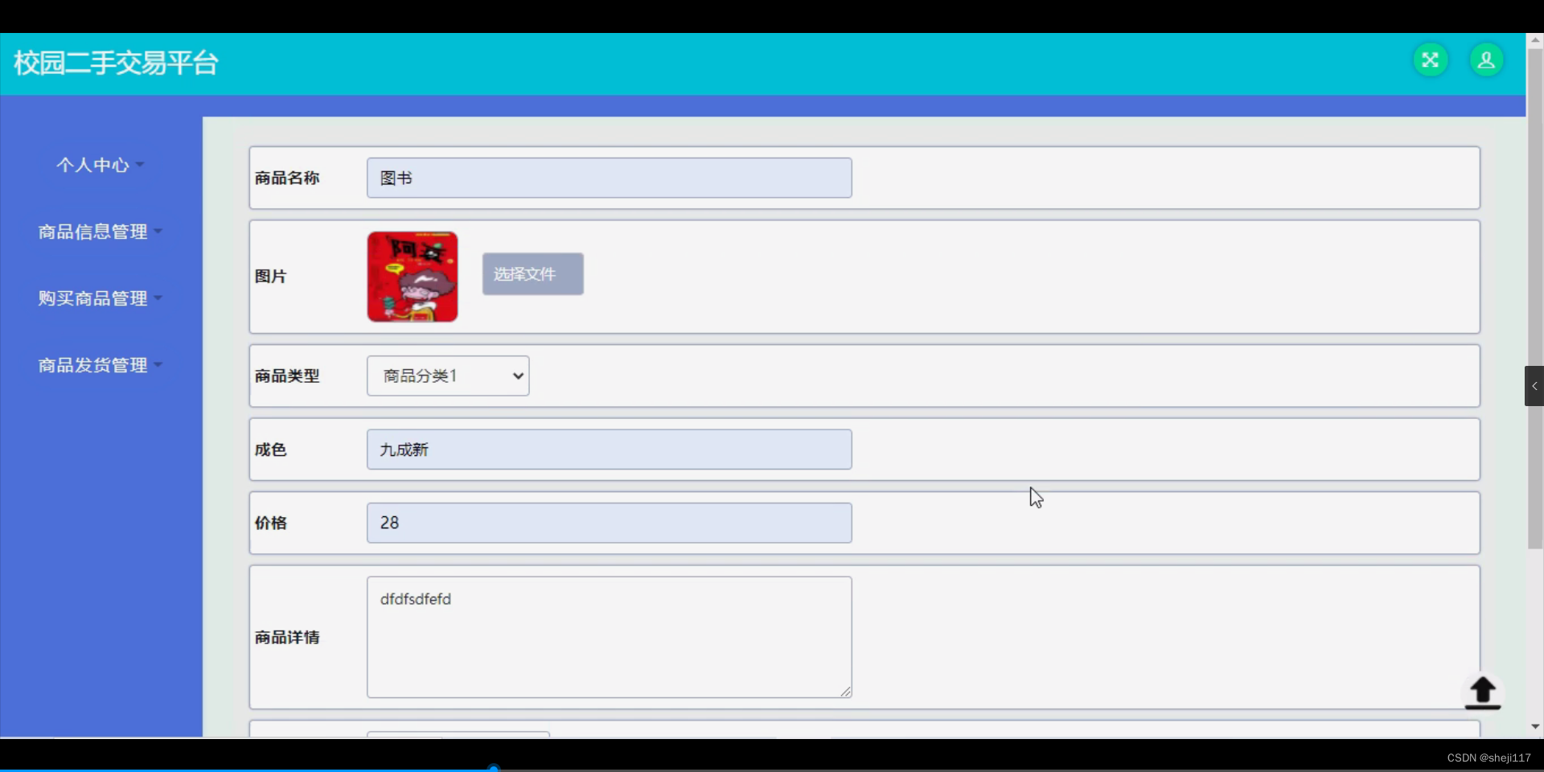Click the 价格 field containing 28
Image resolution: width=1544 pixels, height=772 pixels.
(x=609, y=523)
